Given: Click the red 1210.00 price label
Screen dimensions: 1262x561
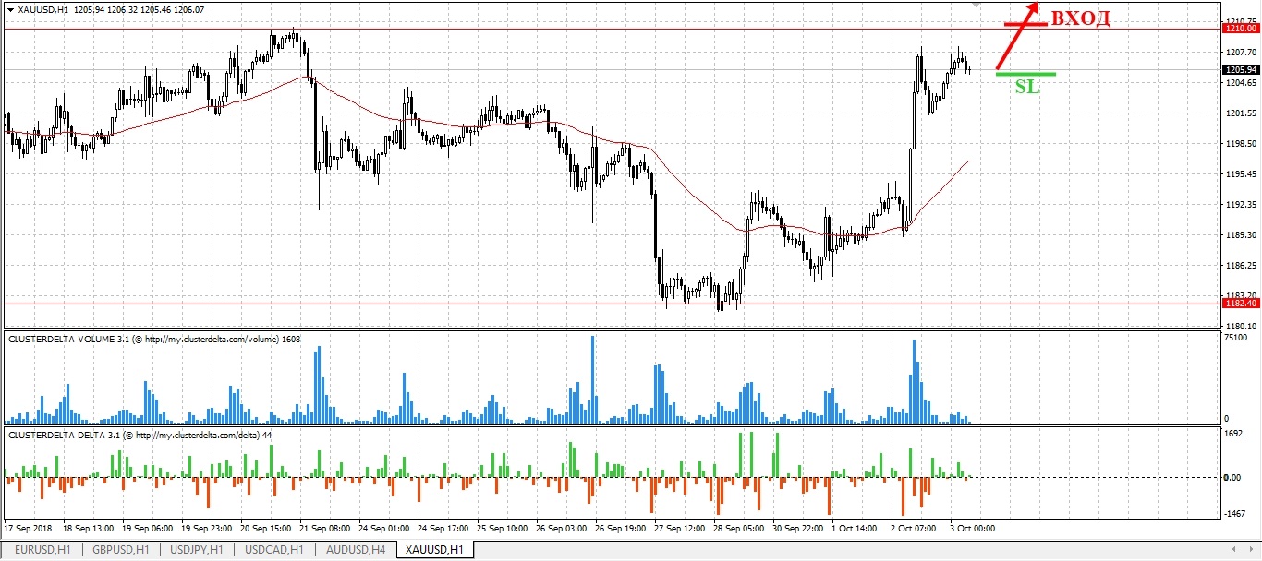Looking at the screenshot, I should point(1240,29).
